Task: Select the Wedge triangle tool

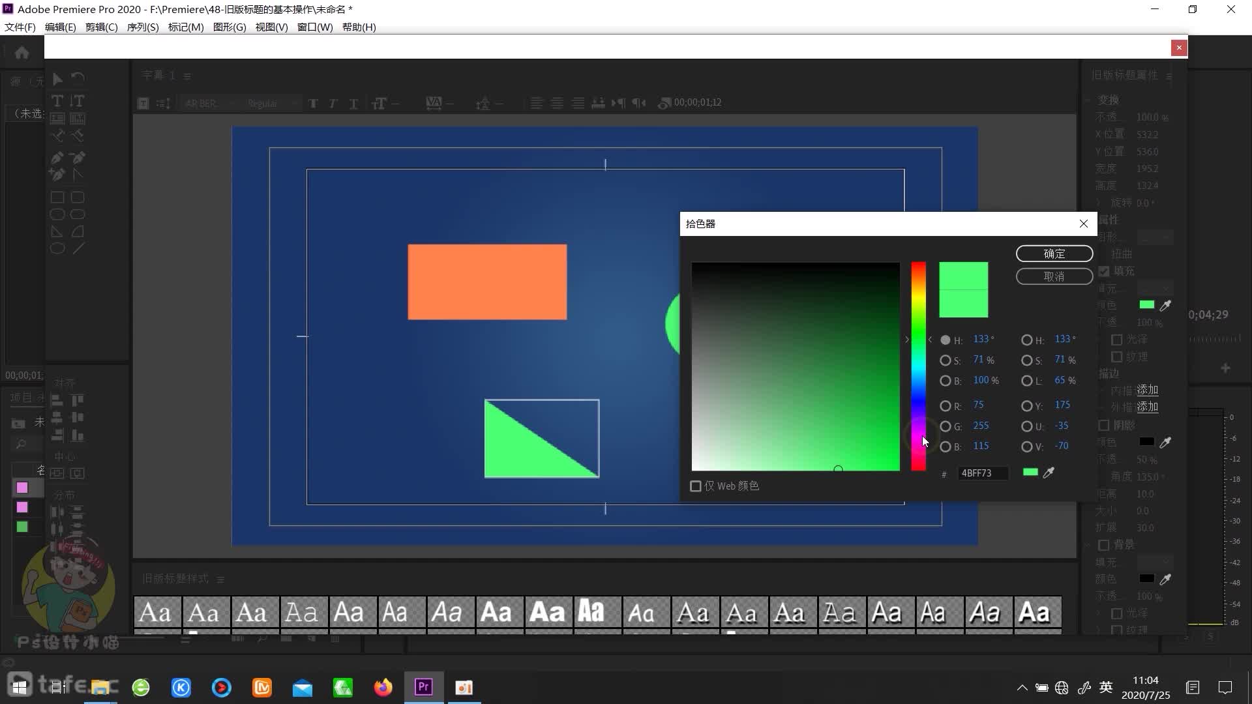Action: click(57, 231)
